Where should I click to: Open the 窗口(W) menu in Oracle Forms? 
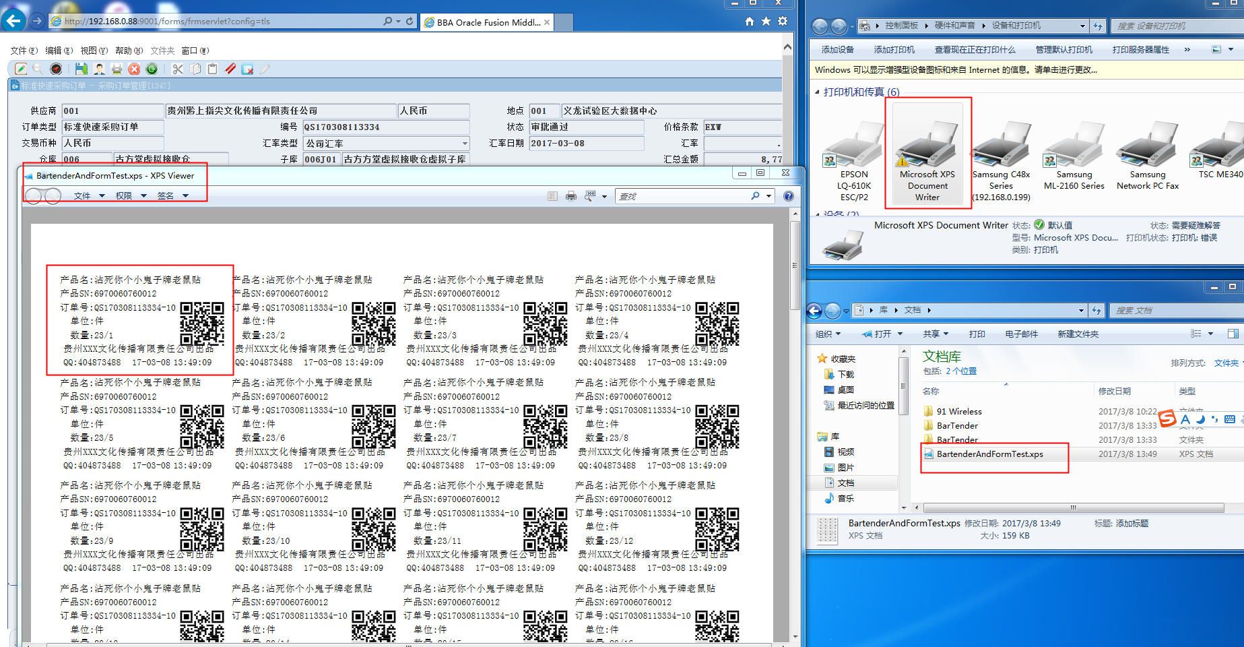(x=195, y=51)
